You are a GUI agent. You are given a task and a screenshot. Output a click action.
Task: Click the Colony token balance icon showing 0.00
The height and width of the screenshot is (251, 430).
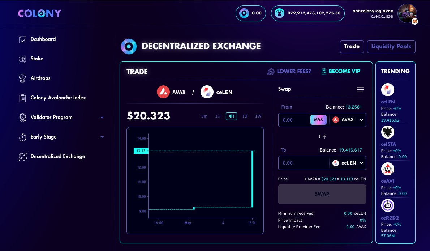tap(244, 13)
